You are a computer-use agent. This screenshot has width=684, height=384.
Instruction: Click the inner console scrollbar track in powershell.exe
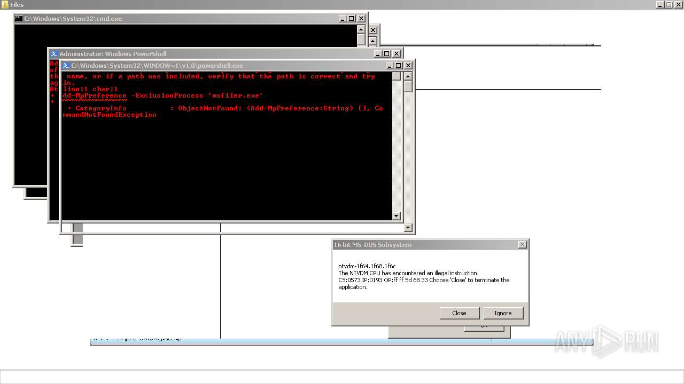(397, 146)
